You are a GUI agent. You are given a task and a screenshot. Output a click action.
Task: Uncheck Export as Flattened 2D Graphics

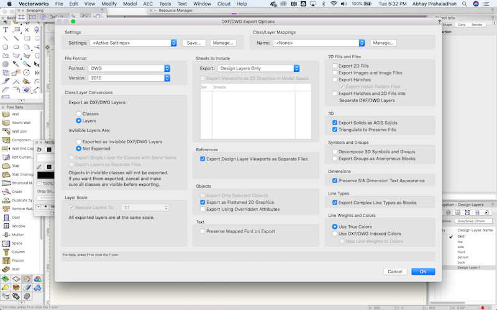pos(203,202)
